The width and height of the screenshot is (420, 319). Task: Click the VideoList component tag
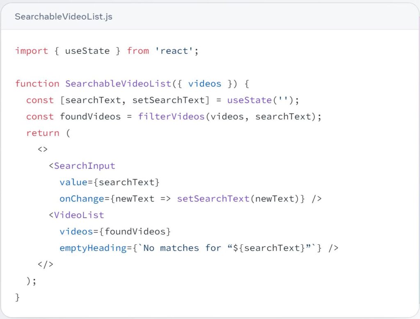[79, 215]
